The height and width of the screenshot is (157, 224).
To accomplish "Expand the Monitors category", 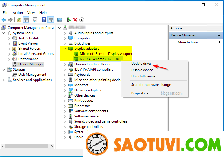I will pyautogui.click(x=65, y=85).
